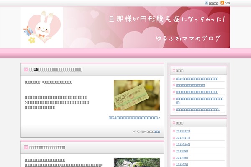Open first recent-posts sidebar link containing 18

[197, 79]
